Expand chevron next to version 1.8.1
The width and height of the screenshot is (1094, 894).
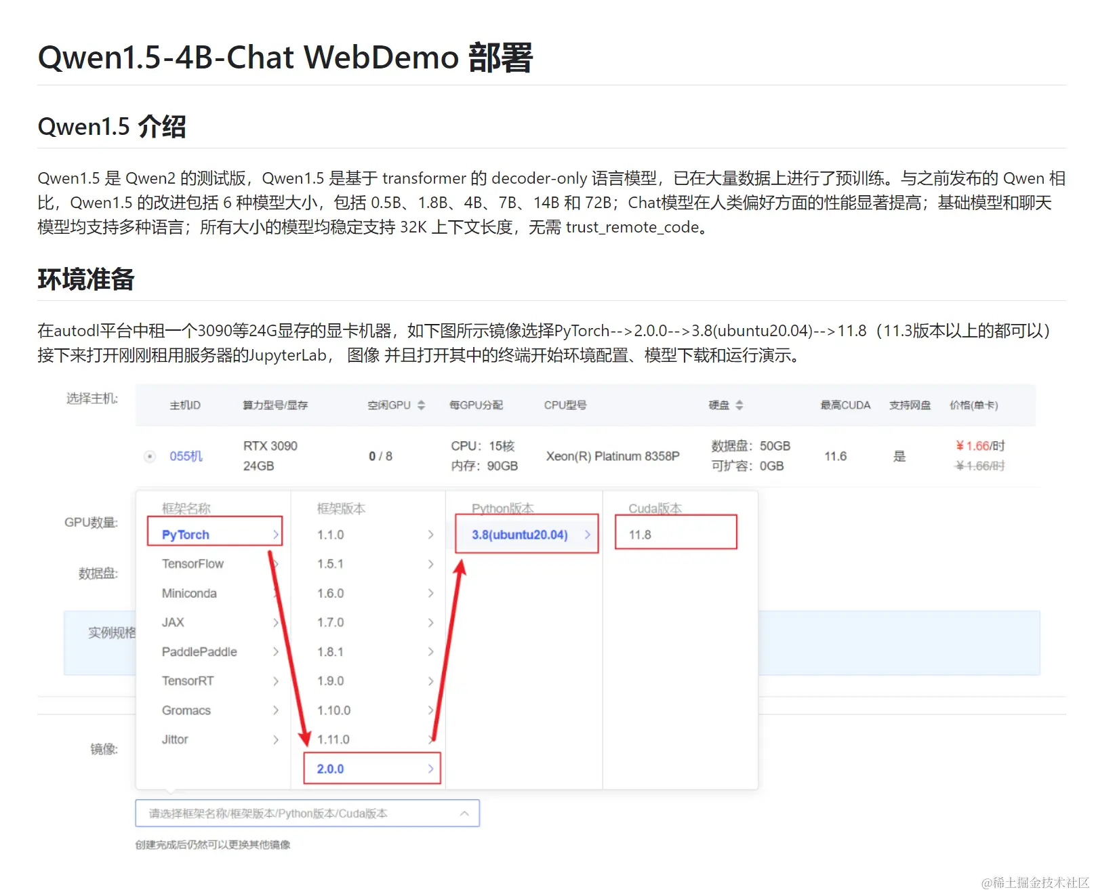click(x=430, y=651)
